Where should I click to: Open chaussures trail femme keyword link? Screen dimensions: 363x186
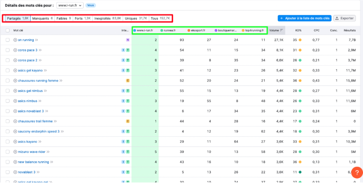click(35, 121)
